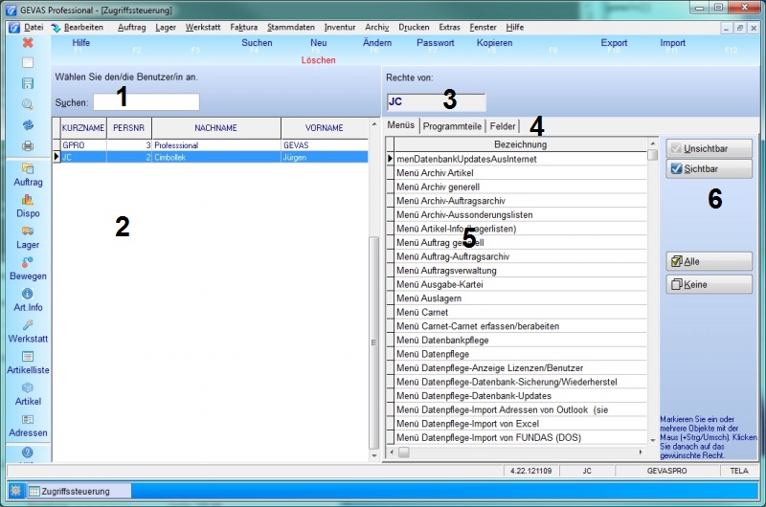Select menDatenbankUpdatesAusInternet entry

point(520,159)
